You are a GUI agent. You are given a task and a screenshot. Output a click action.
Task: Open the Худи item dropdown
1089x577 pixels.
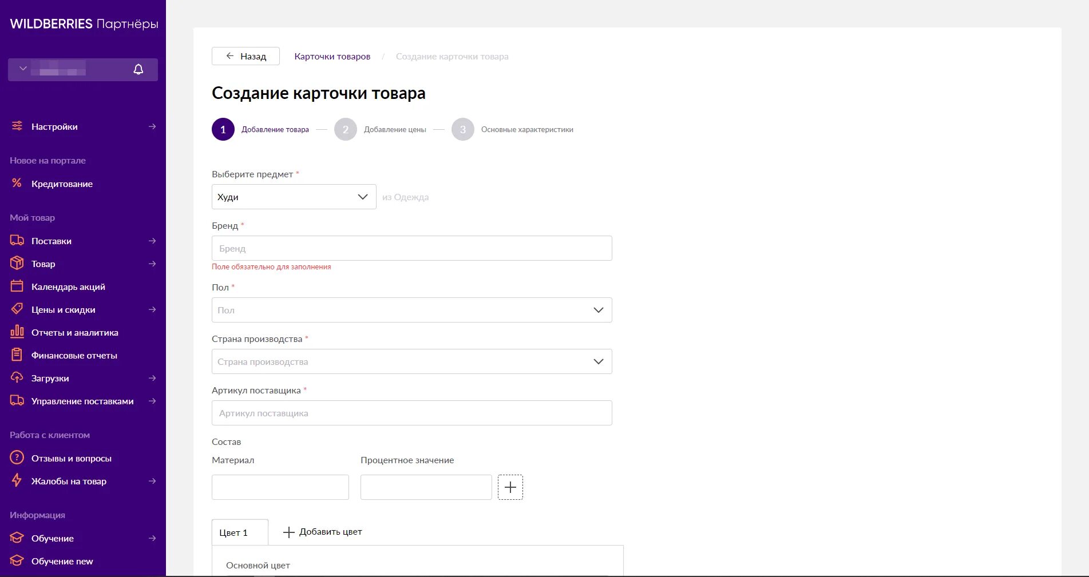(294, 197)
